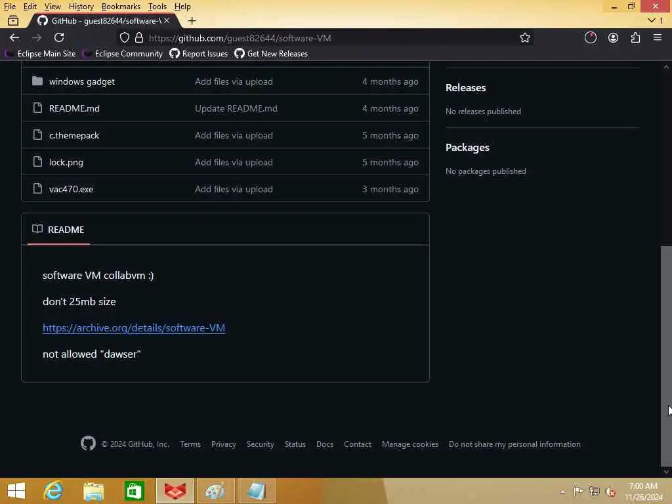Click the GitHub octocat footer logo
Viewport: 672px width, 504px height.
click(x=88, y=444)
